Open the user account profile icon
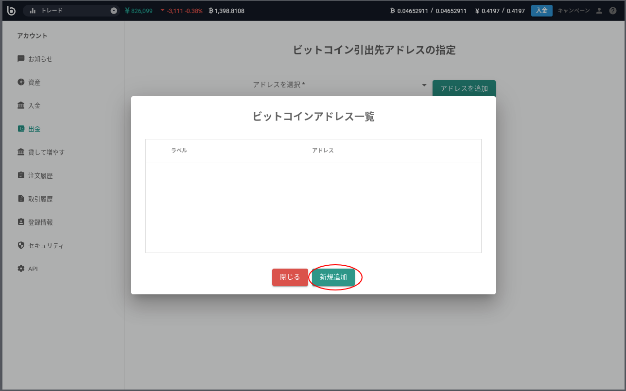 point(599,11)
